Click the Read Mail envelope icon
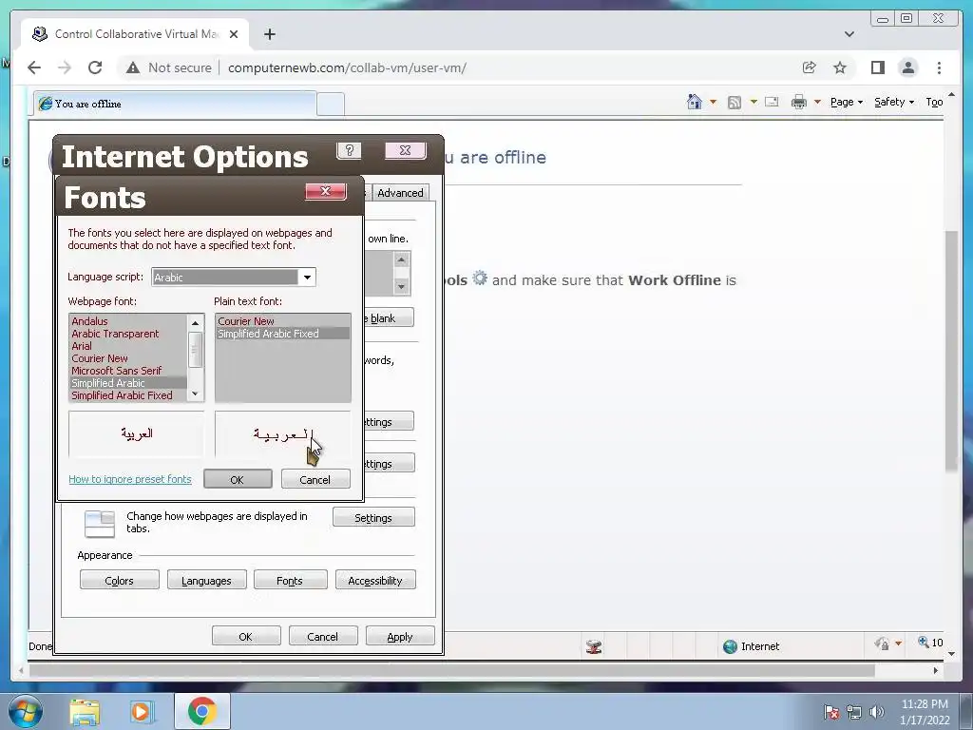Image resolution: width=973 pixels, height=730 pixels. pos(772,102)
